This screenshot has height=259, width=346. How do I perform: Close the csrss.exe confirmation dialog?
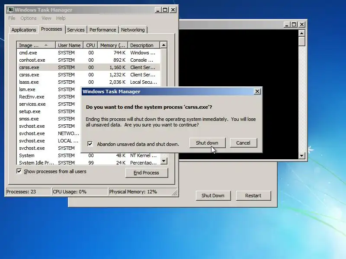pos(257,92)
